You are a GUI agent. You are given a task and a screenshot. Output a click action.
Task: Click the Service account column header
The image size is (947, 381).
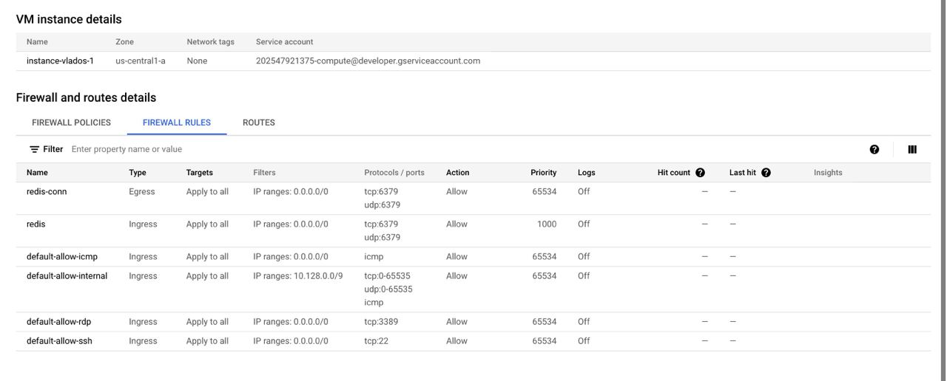tap(284, 42)
